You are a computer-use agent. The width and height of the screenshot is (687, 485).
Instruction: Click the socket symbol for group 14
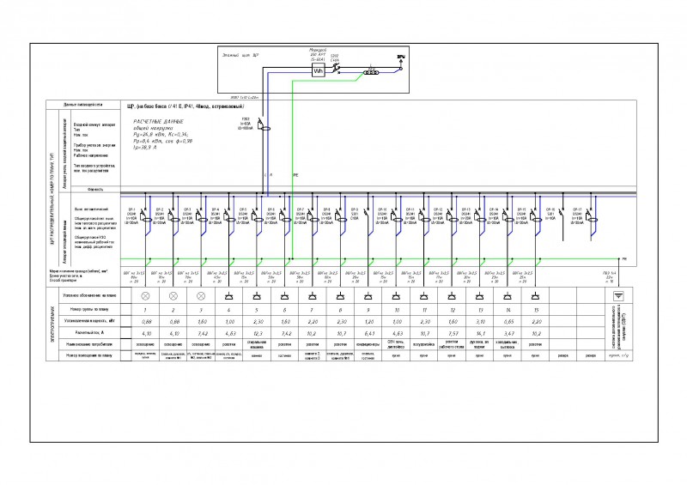pyautogui.click(x=508, y=297)
